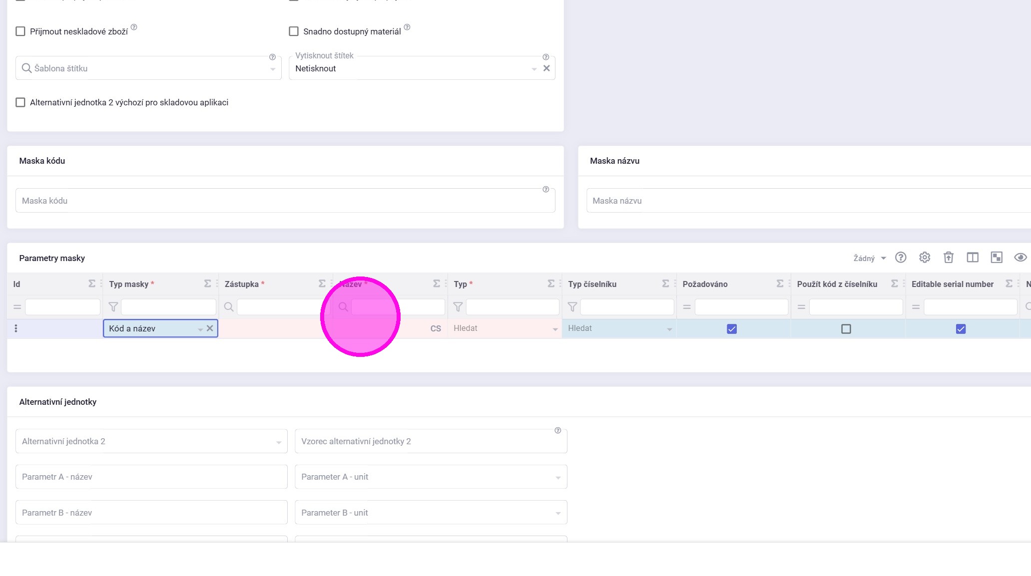Open the three-dot row menu
The image size is (1031, 576).
pos(16,328)
